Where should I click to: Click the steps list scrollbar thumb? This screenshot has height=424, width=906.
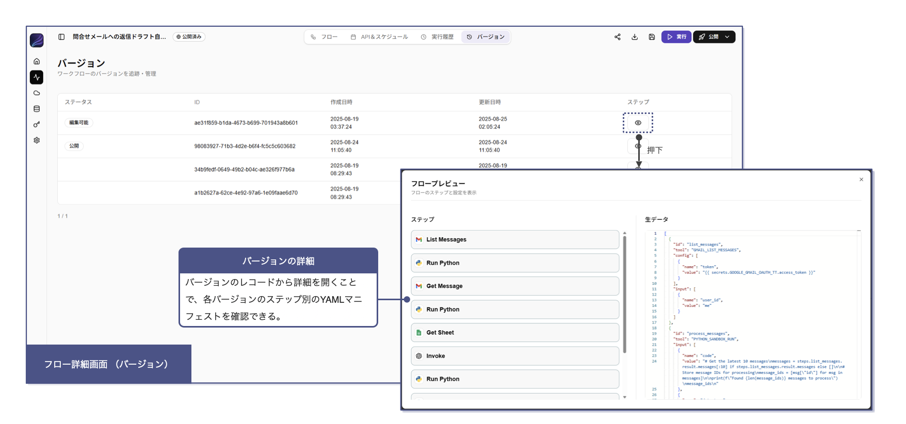pyautogui.click(x=625, y=294)
